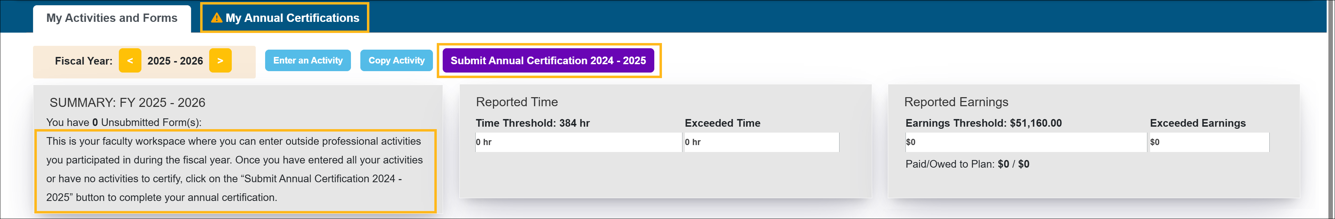Click the Reported Time panel heading
Image resolution: width=1335 pixels, height=219 pixels.
tap(517, 102)
